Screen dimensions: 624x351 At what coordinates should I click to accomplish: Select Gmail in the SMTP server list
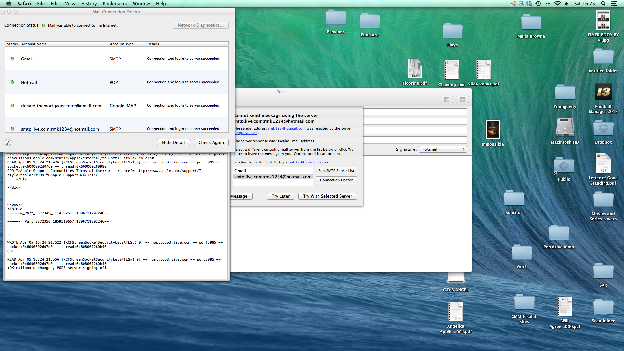tap(273, 171)
